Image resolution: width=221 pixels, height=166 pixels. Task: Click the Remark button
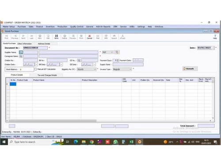(190, 69)
